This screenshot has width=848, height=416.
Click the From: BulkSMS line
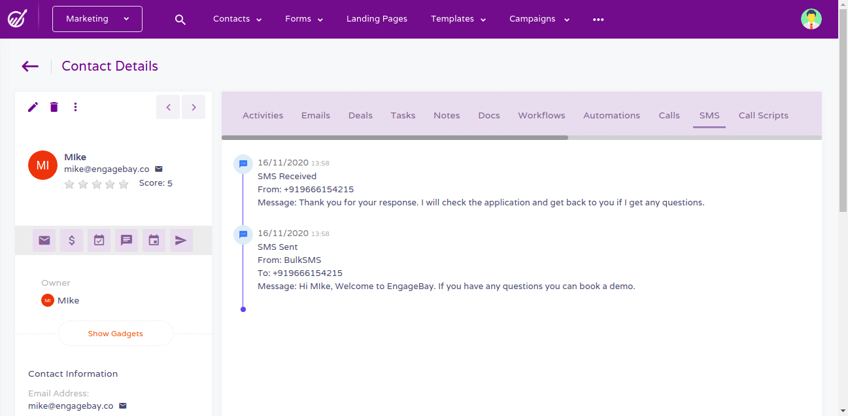click(290, 260)
